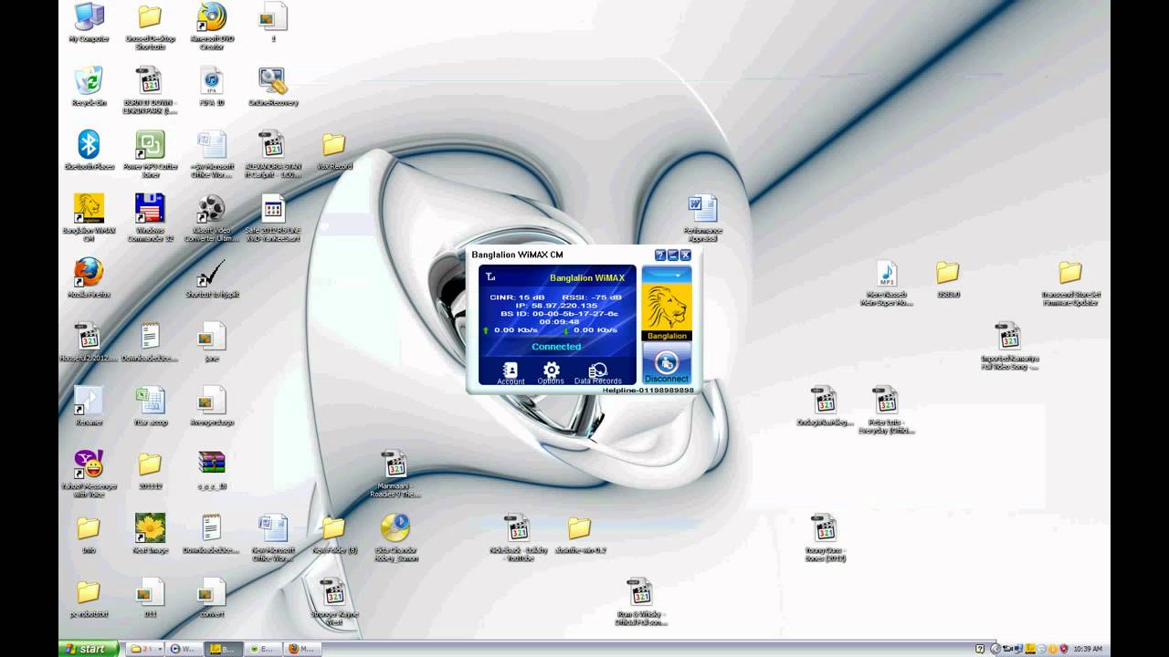Screen dimensions: 1169x657
Task: Select the ALEXANDRA STAN video file
Action: 273,153
